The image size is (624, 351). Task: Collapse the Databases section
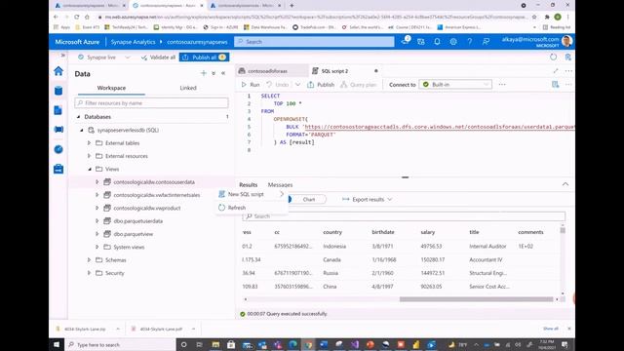click(78, 117)
